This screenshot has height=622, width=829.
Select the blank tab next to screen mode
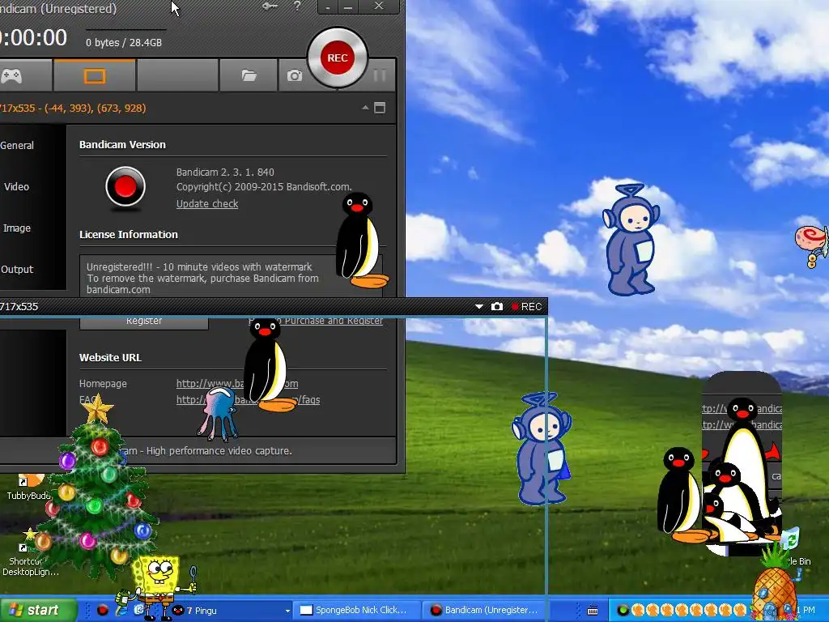pyautogui.click(x=177, y=75)
